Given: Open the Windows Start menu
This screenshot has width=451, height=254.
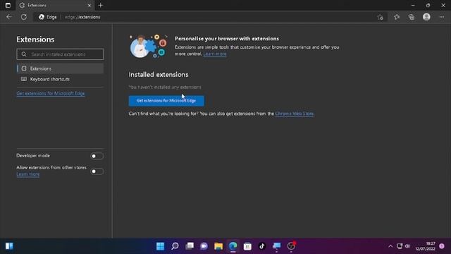Looking at the screenshot, I should point(160,246).
